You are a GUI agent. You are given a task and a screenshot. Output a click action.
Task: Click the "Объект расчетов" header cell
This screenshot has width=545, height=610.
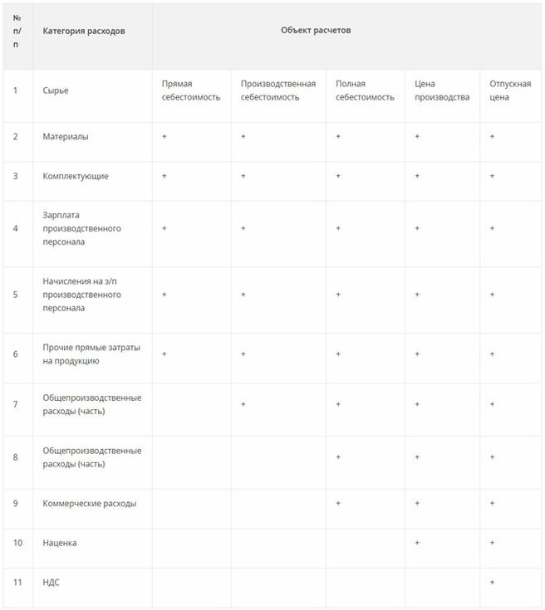(x=316, y=31)
